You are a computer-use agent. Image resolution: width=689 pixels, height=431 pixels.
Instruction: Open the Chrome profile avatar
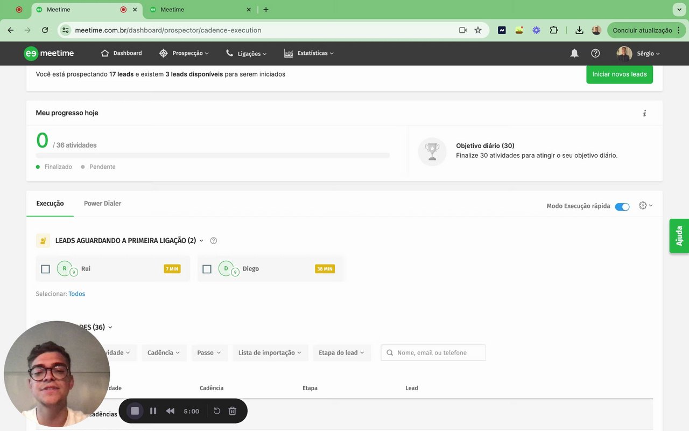[x=596, y=30]
